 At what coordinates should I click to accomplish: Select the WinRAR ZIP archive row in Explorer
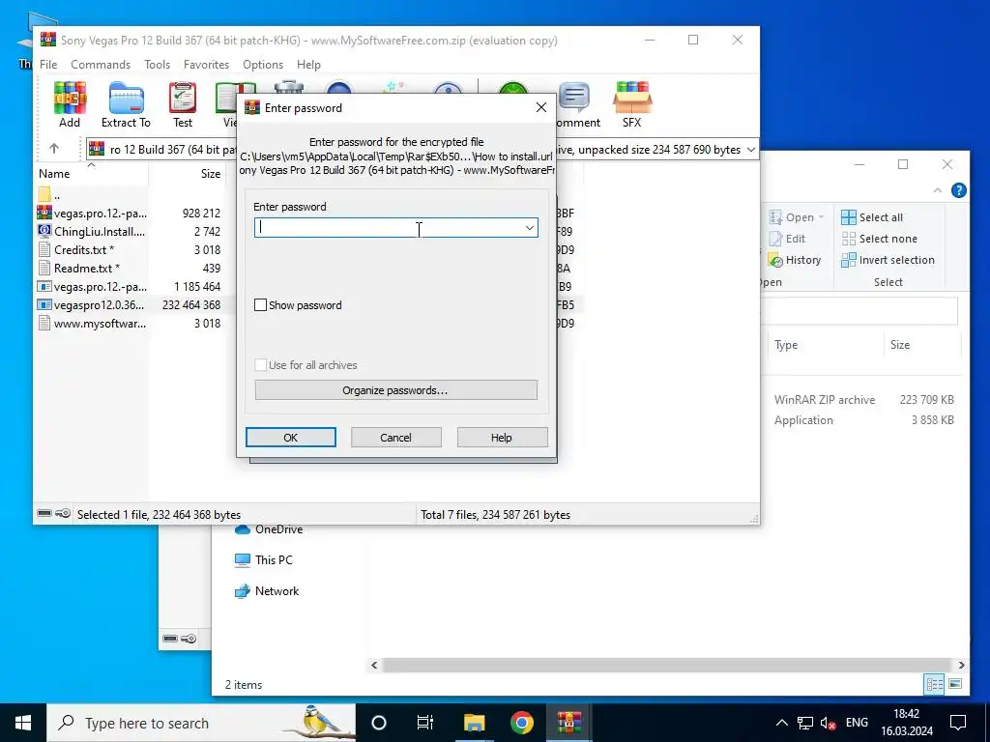[863, 399]
